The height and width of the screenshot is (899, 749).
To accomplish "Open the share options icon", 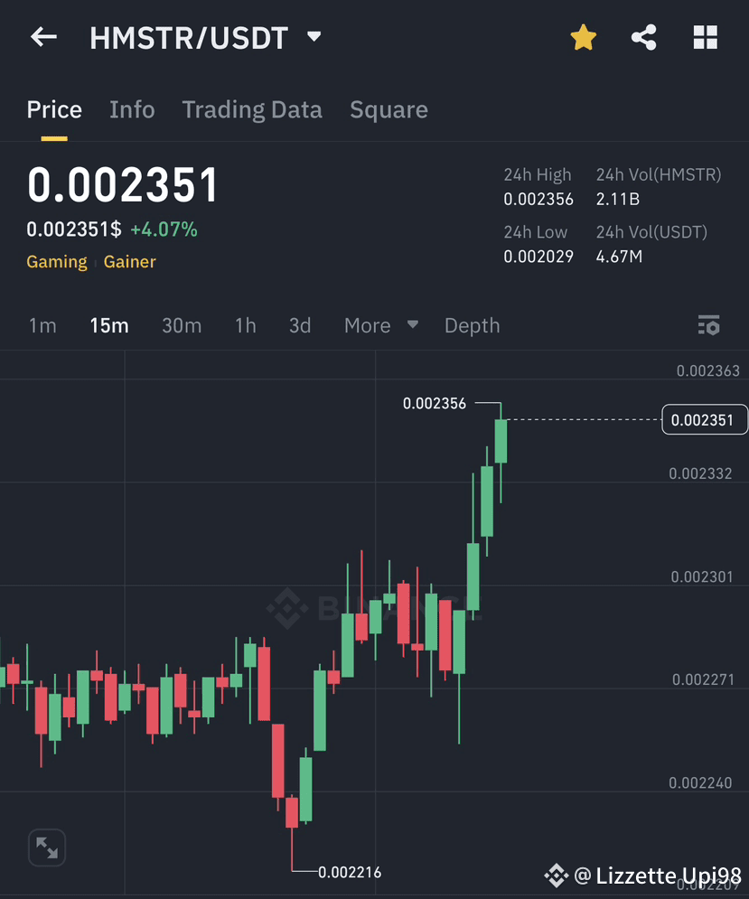I will coord(643,37).
